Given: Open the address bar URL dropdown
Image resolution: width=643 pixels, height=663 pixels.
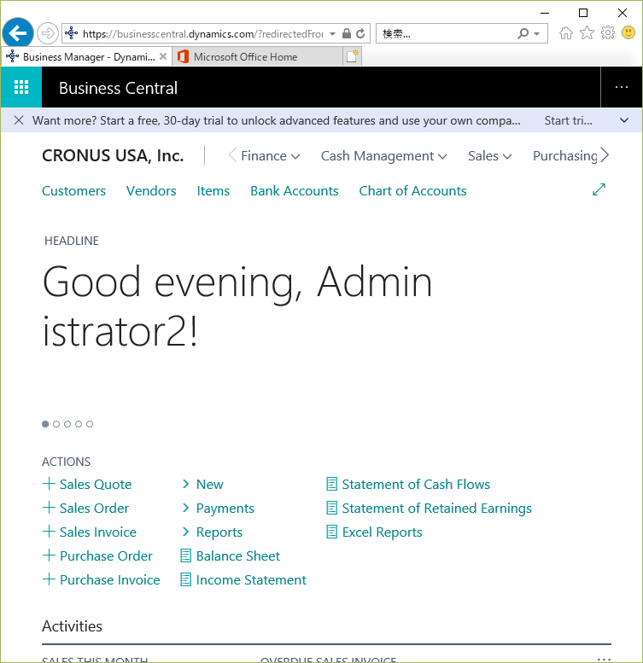Looking at the screenshot, I should coord(332,34).
